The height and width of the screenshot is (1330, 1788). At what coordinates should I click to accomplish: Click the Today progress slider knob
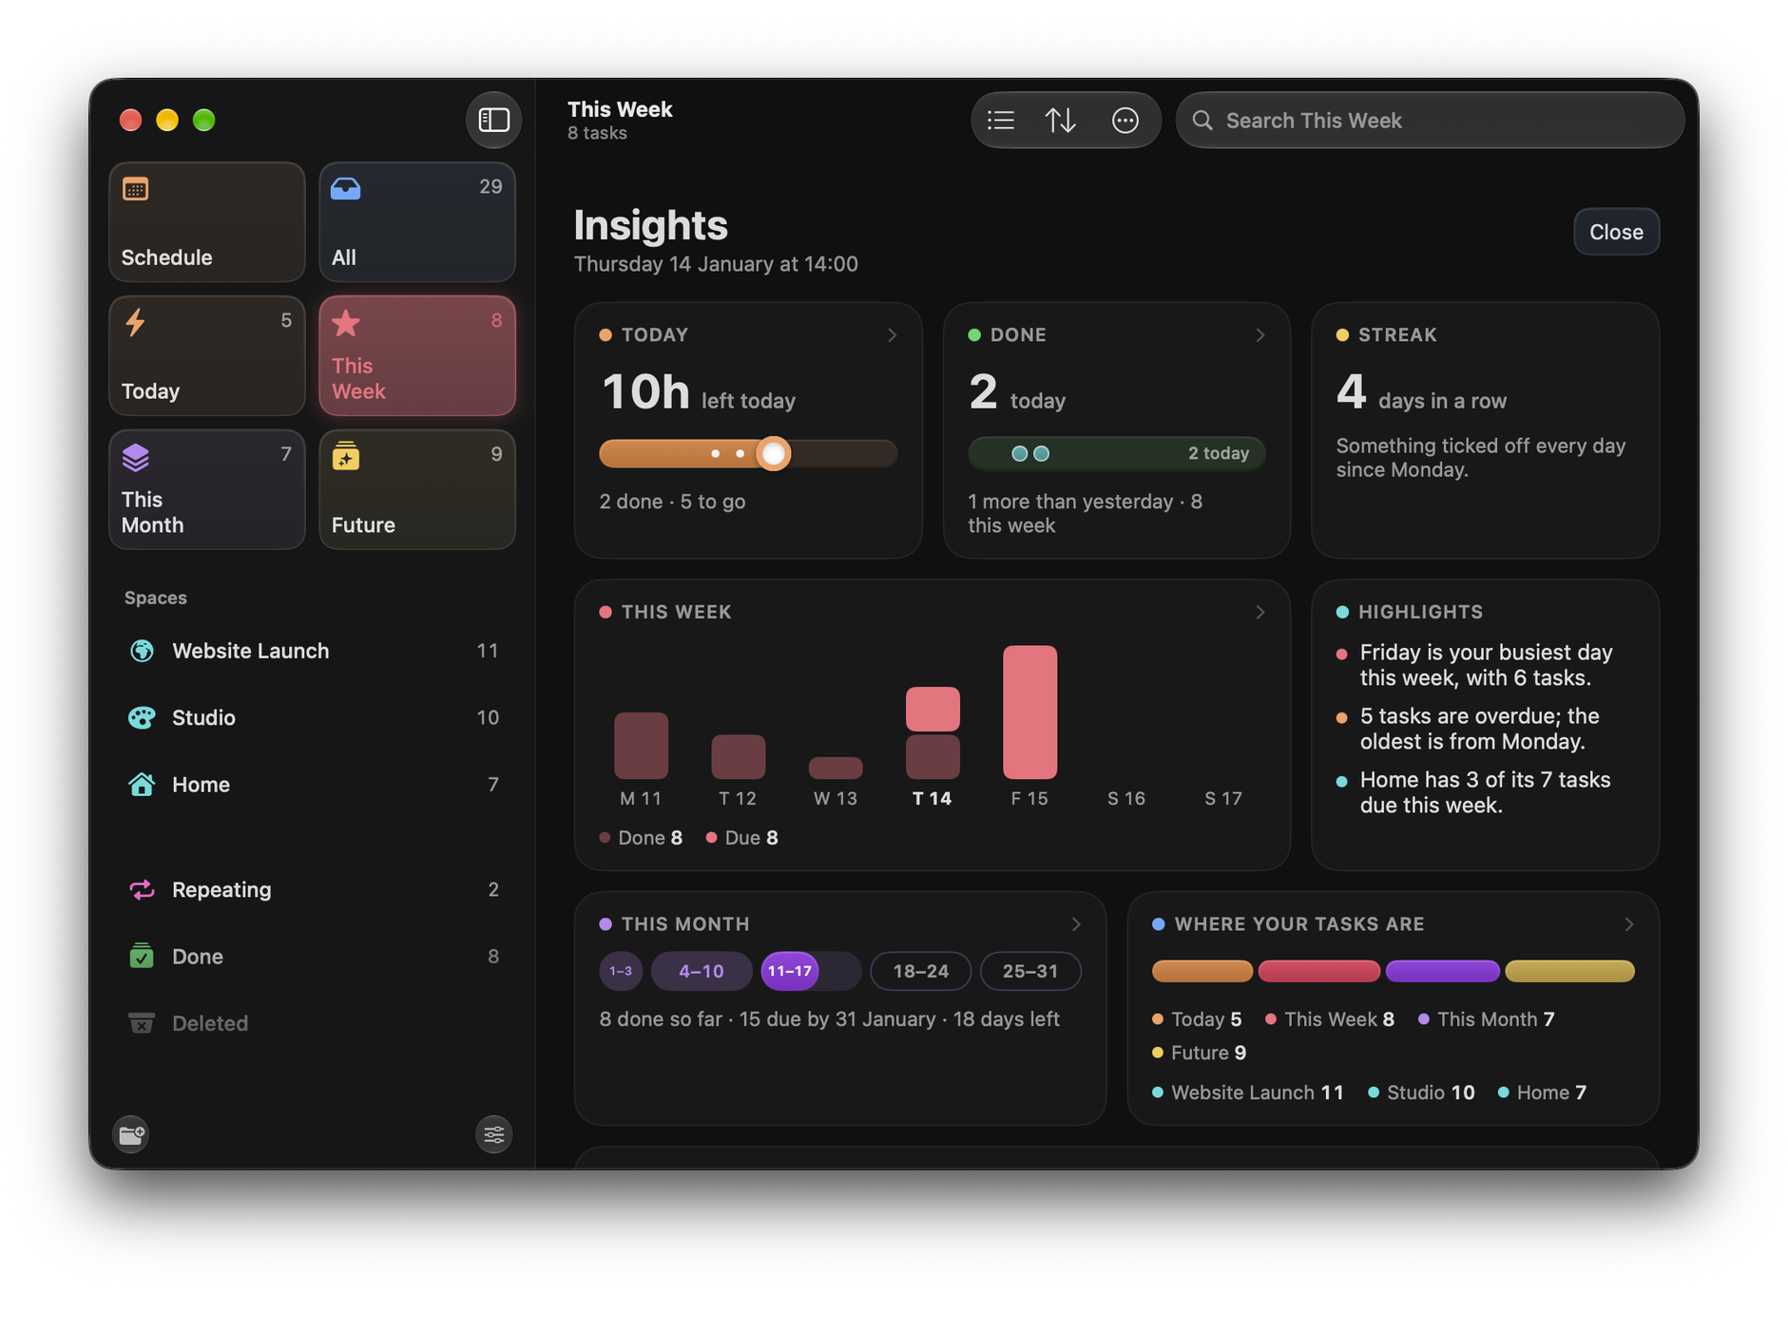(x=774, y=454)
